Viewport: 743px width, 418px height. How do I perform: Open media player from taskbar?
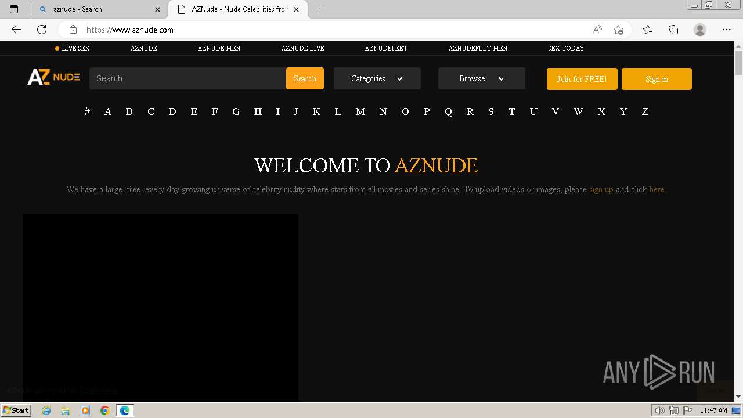click(x=85, y=410)
